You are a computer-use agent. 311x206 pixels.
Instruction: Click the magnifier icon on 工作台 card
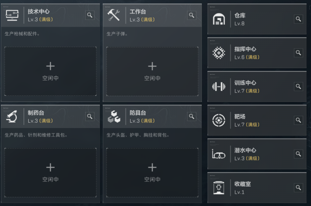tap(192, 15)
